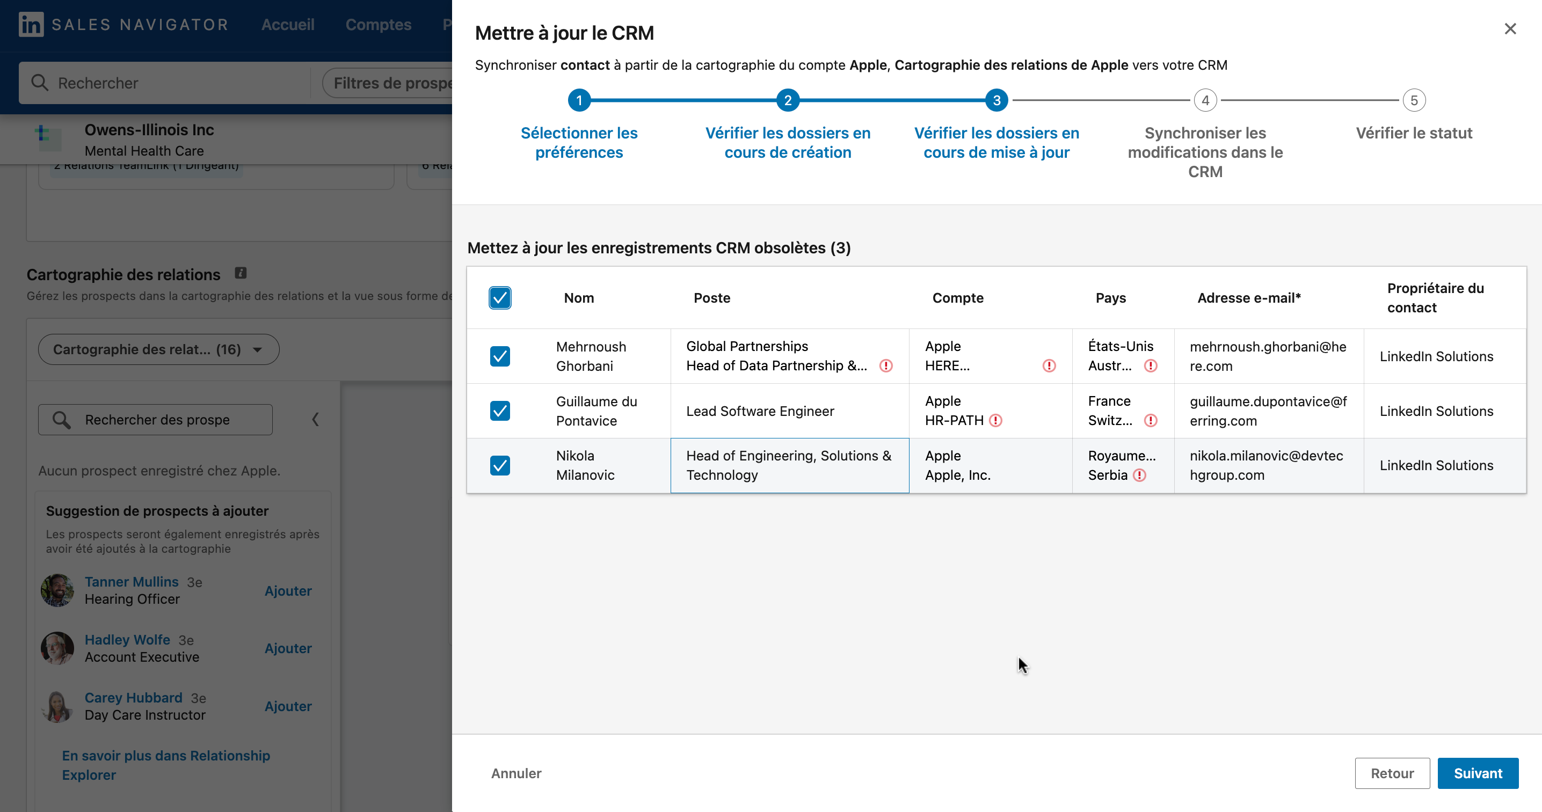Open the Hadley Wolfe name link
Screen dimensions: 1542x812
127,640
